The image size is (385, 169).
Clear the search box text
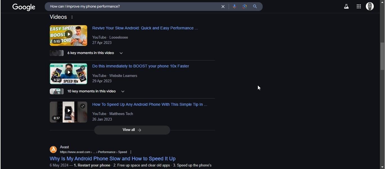(x=223, y=6)
